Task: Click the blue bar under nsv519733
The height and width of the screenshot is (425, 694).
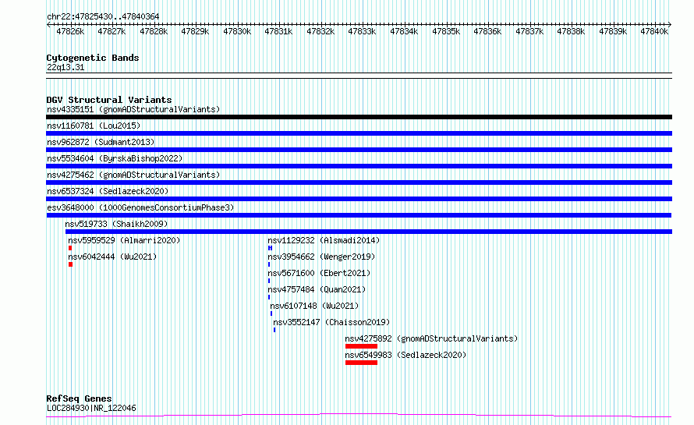Action: [x=369, y=232]
